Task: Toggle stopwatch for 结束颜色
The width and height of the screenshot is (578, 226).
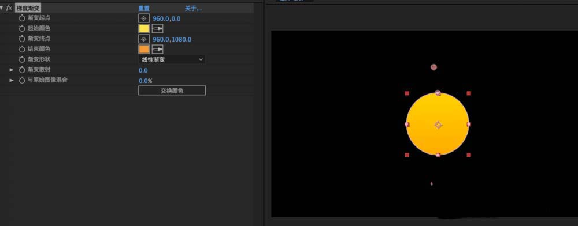Action: click(22, 49)
